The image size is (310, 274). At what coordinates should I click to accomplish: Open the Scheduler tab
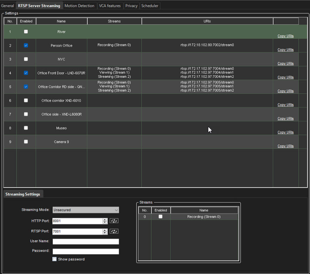pos(150,6)
